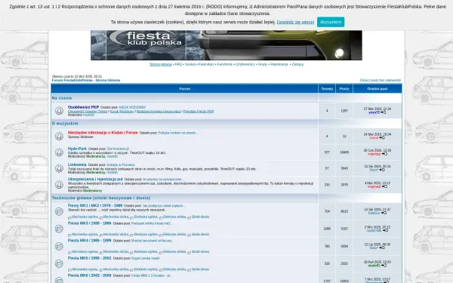Image resolution: width=453 pixels, height=283 pixels.
Task: Follow the Dowiedz się więcej cookies link
Action: click(x=295, y=22)
